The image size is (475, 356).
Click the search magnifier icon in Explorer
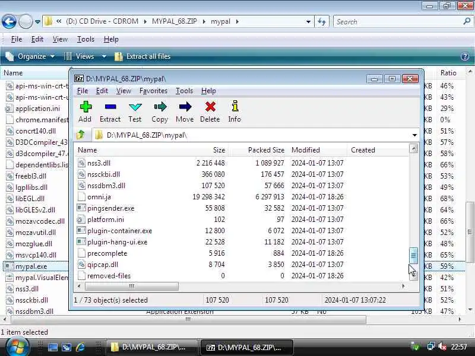tap(467, 21)
